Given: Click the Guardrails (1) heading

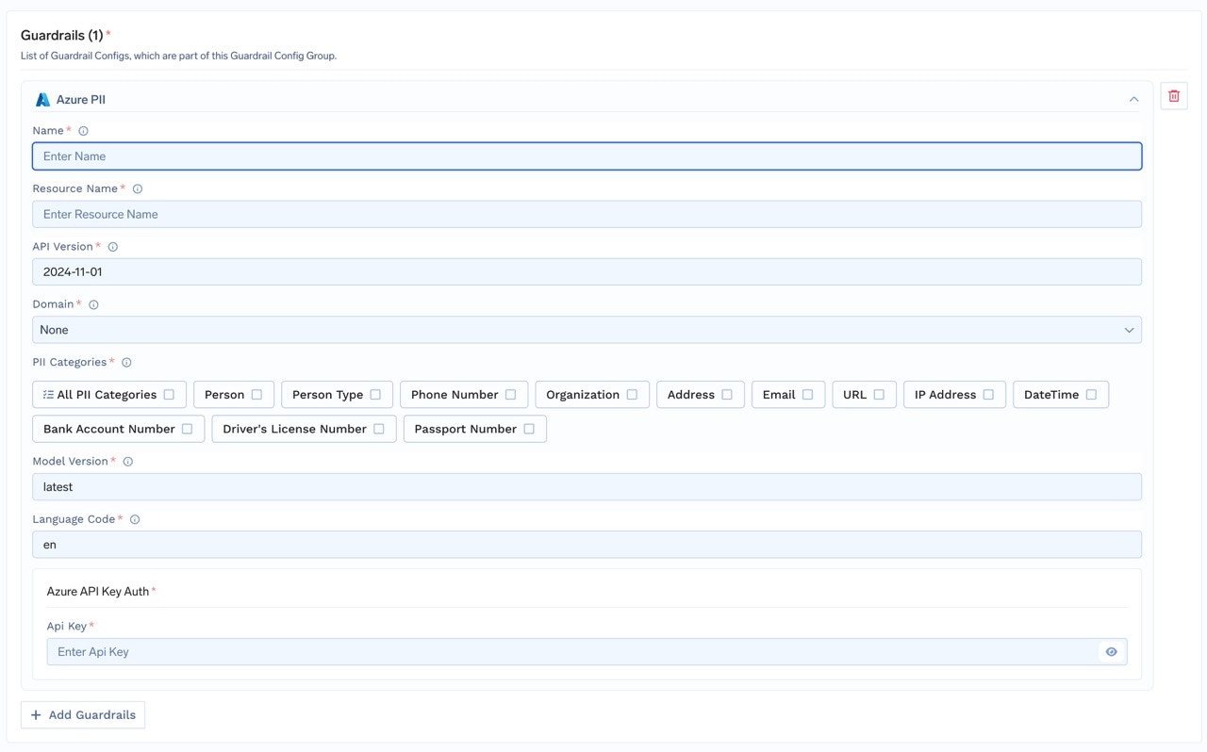Looking at the screenshot, I should 62,36.
